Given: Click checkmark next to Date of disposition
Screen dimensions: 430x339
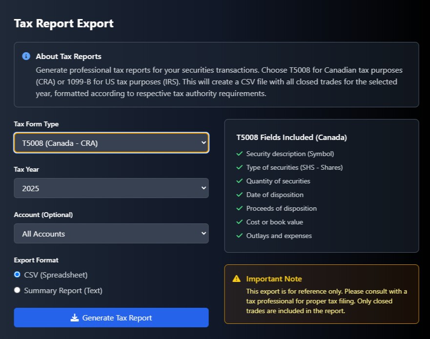Looking at the screenshot, I should click(x=239, y=195).
